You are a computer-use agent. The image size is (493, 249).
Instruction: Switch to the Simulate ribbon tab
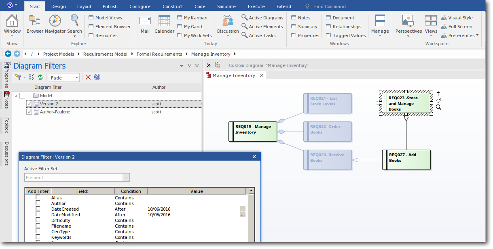[226, 6]
